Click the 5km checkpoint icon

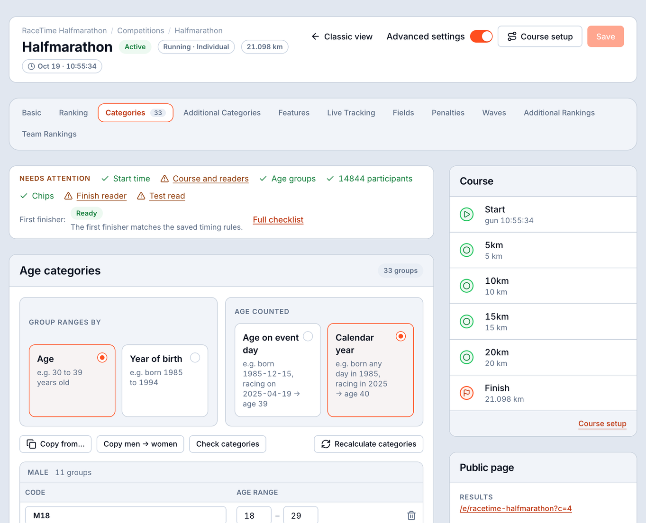point(467,250)
